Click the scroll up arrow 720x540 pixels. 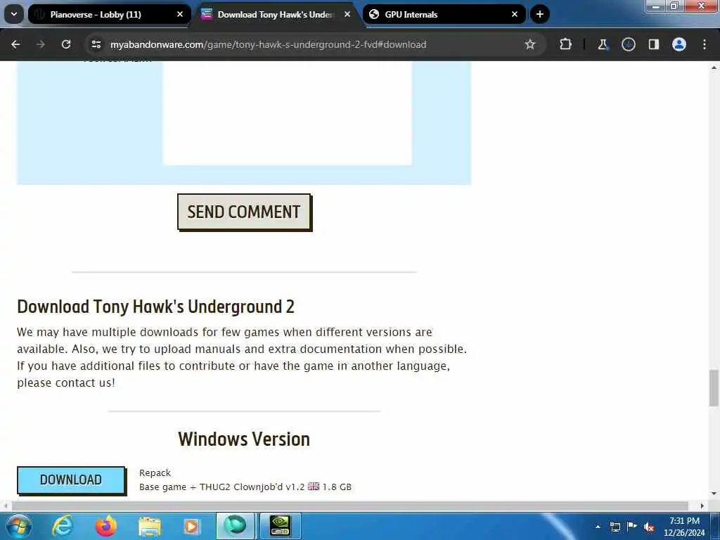coord(714,67)
